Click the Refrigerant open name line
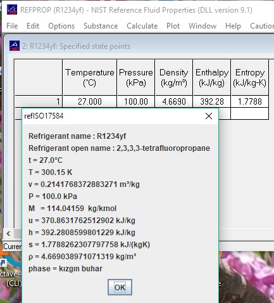This screenshot has height=303, width=274. [x=119, y=148]
